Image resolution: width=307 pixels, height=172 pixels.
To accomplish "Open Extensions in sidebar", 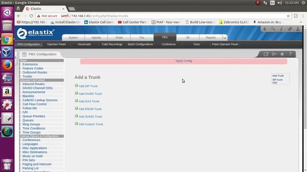I will 30,64.
